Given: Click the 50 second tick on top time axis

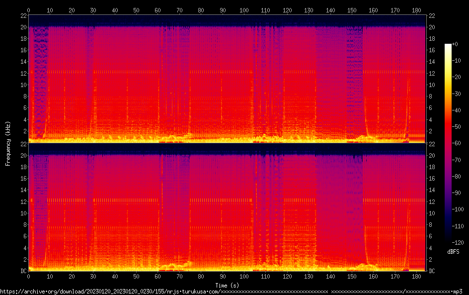Looking at the screenshot, I should (136, 10).
